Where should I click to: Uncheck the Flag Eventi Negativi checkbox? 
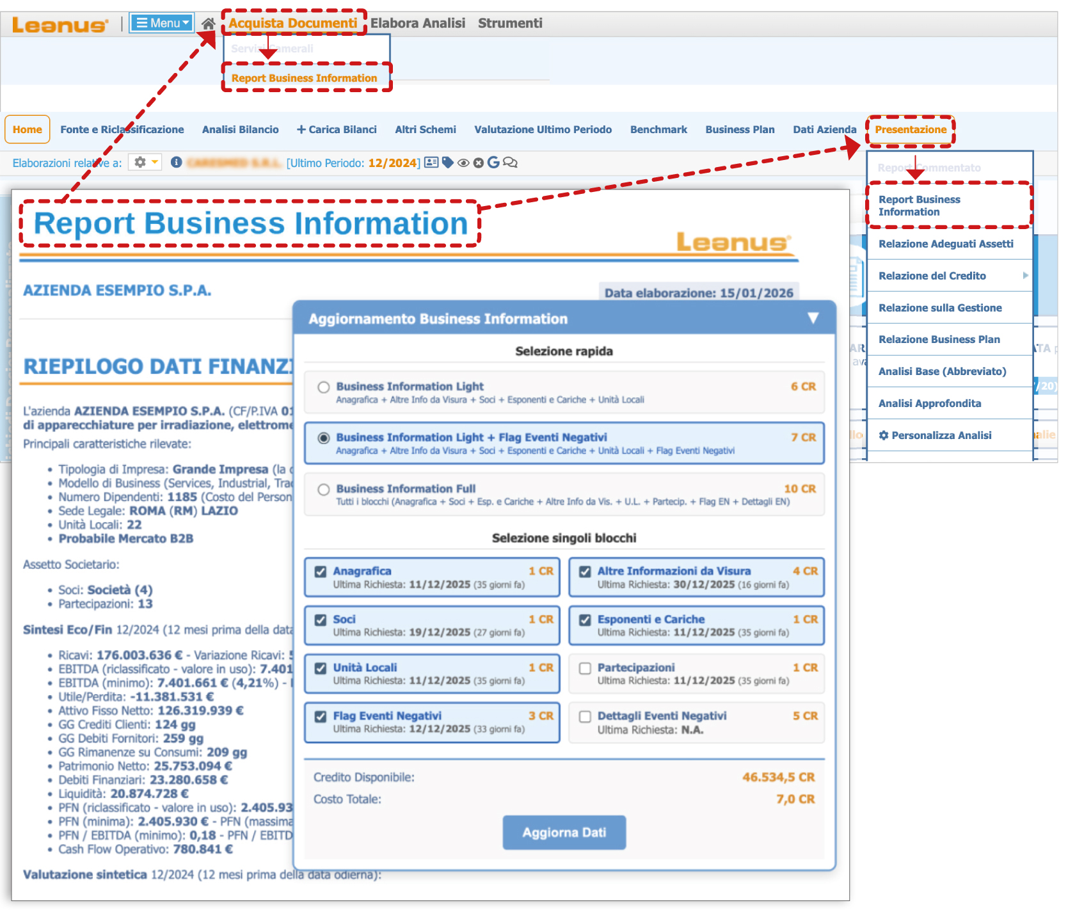pyautogui.click(x=321, y=716)
